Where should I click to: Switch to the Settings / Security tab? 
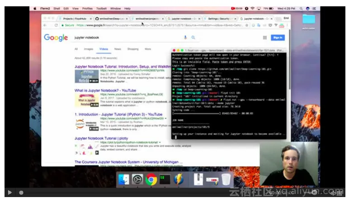(220, 18)
